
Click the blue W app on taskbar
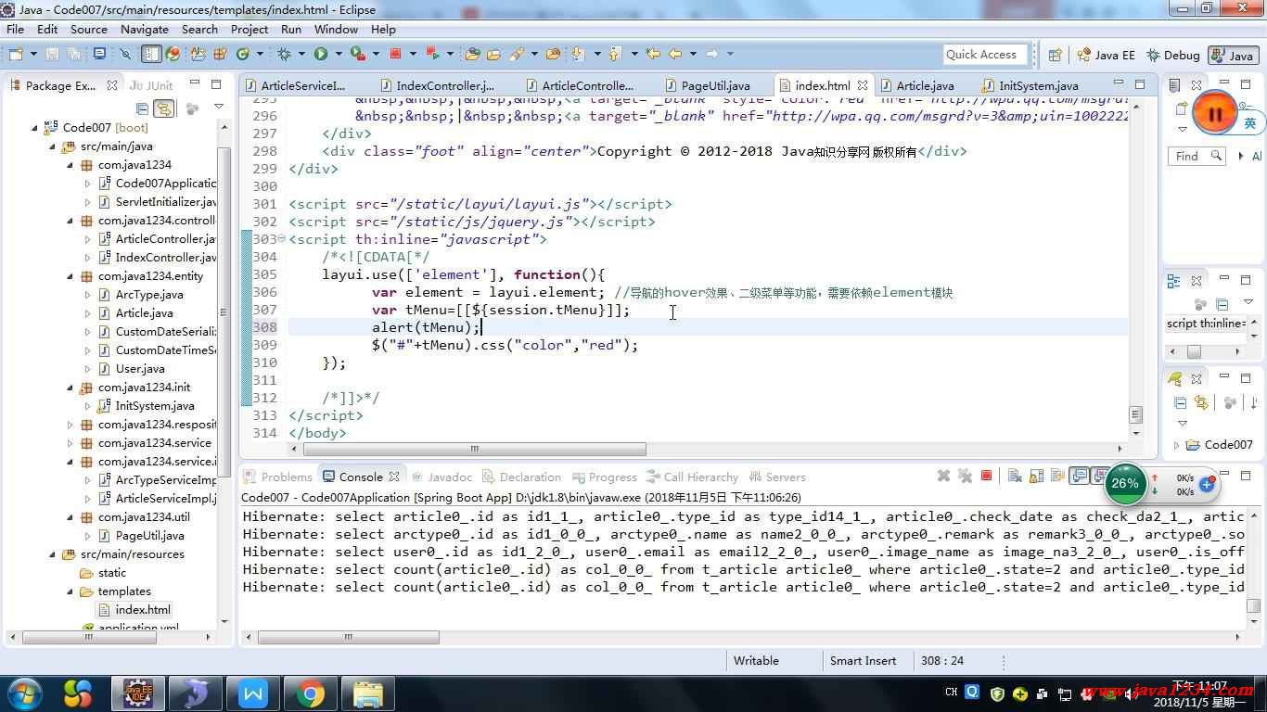252,693
